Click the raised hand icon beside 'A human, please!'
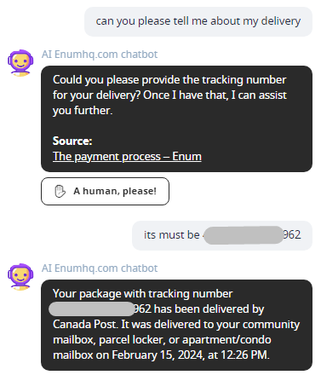The image size is (321, 375). pos(60,191)
